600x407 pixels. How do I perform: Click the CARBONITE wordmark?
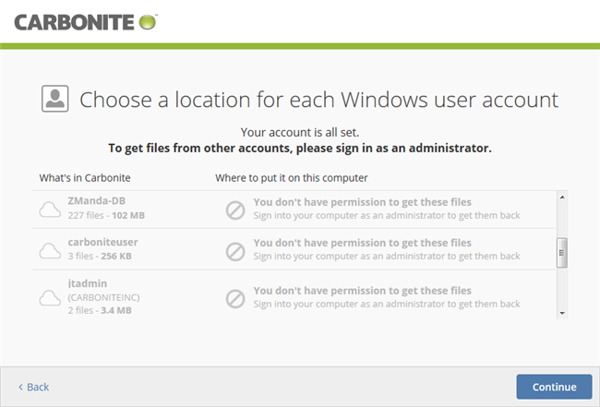(x=74, y=22)
